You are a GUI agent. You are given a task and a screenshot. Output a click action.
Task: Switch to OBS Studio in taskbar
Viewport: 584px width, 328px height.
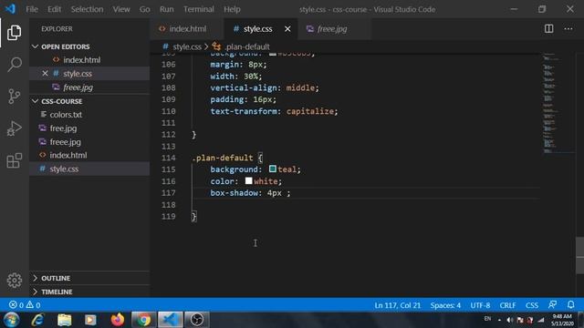197,320
